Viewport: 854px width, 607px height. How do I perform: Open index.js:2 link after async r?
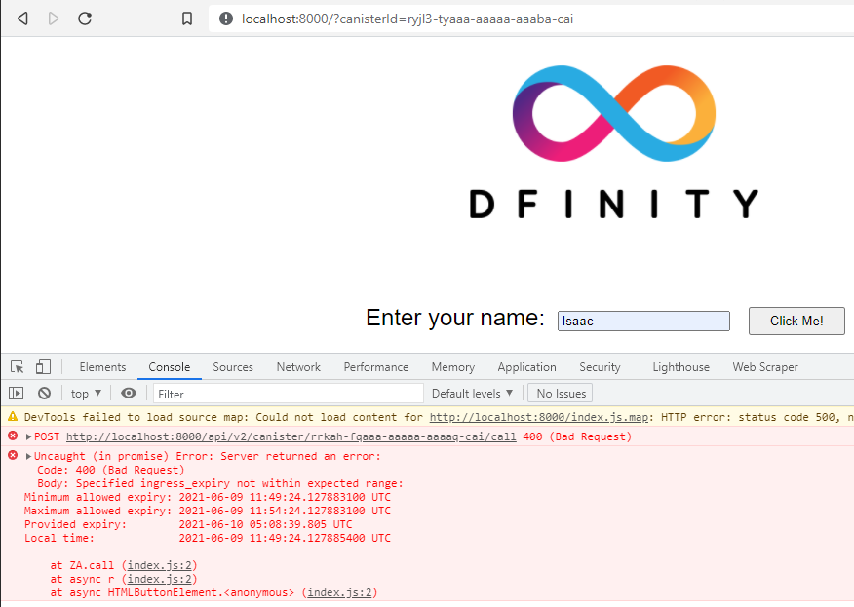click(160, 580)
